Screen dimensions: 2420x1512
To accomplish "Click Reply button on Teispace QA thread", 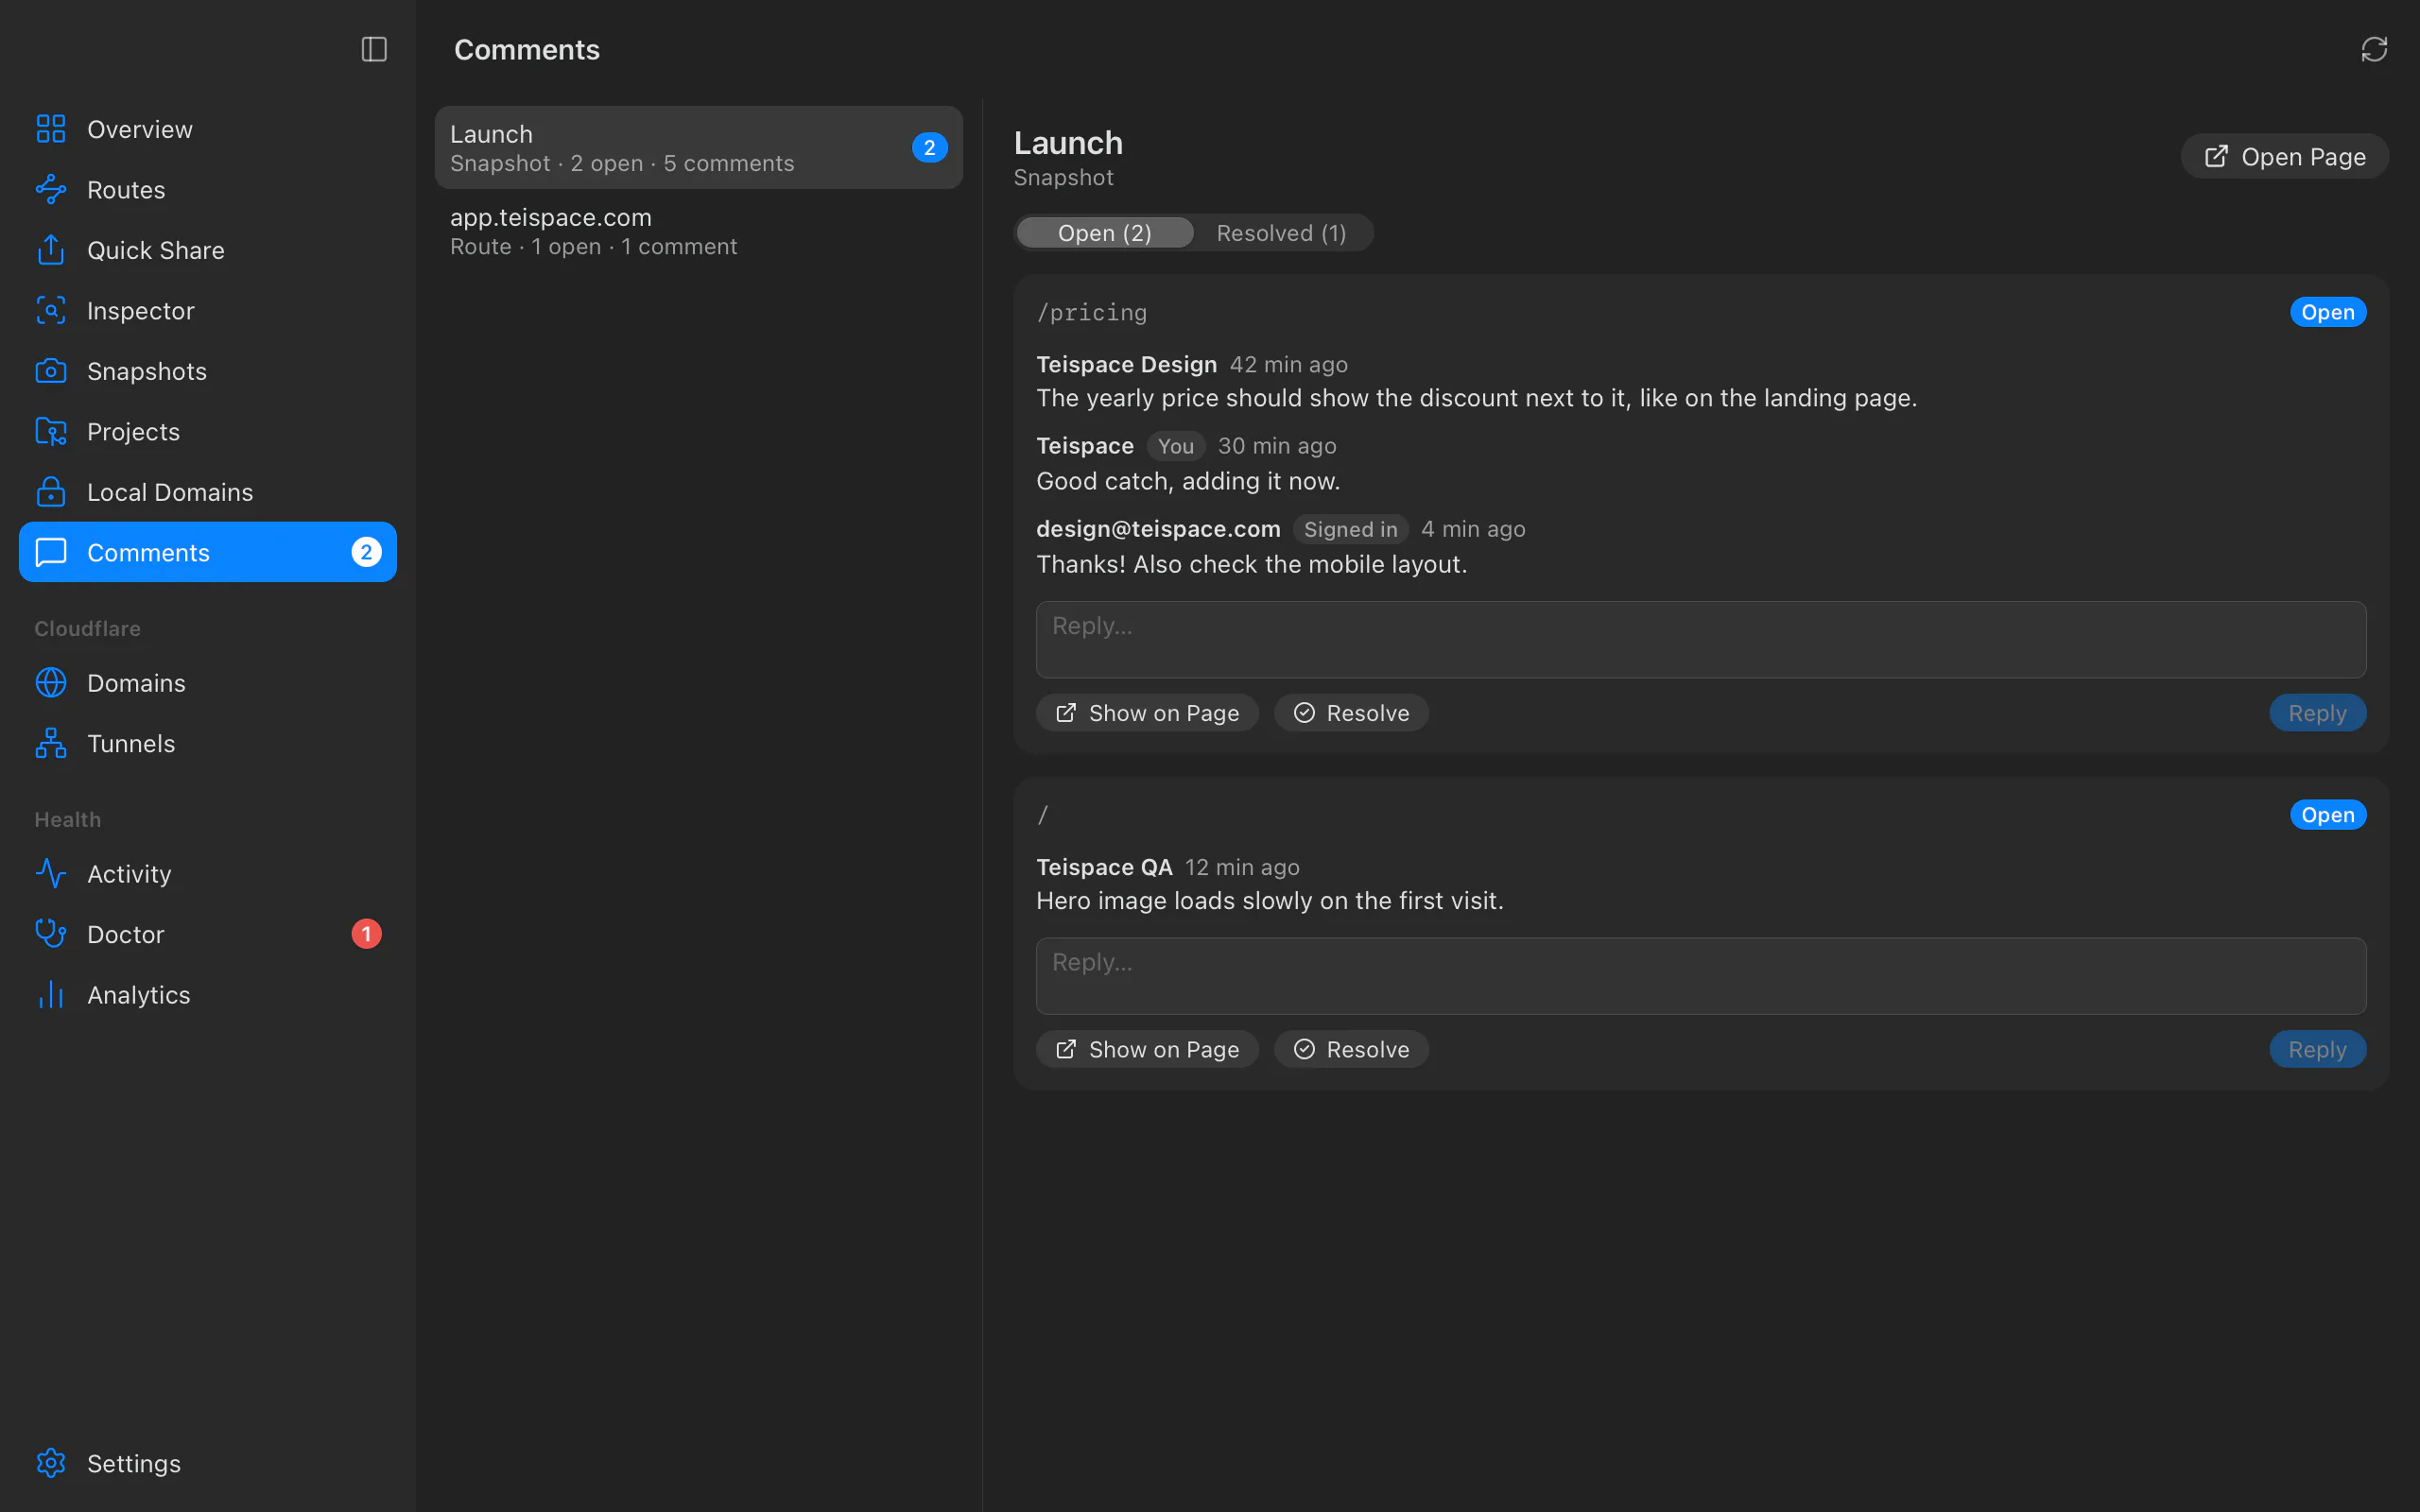I will pos(2317,1049).
